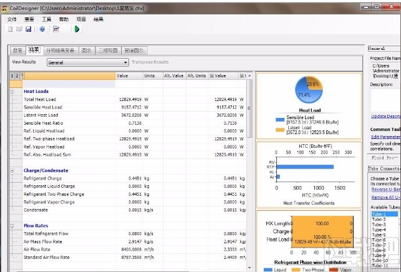The height and width of the screenshot is (272, 401).
Task: Click the Alt. Units column header
Action: [197, 75]
